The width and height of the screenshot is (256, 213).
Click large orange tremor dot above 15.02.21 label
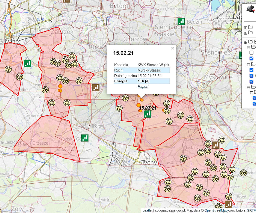[139, 105]
